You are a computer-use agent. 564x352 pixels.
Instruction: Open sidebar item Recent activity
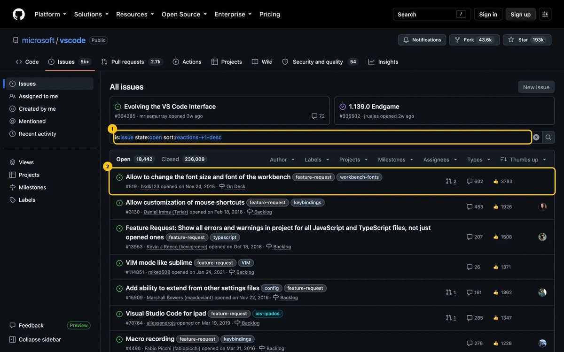click(x=50, y=134)
